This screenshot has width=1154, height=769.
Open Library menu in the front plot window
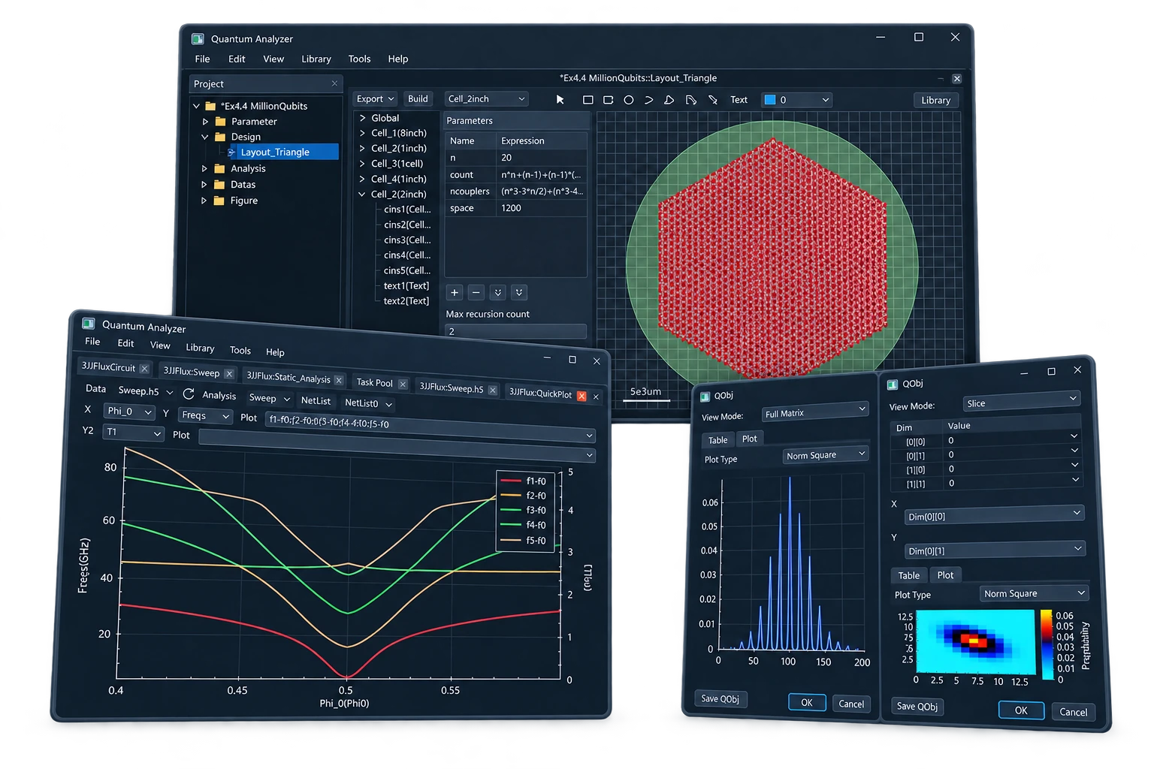(x=200, y=348)
